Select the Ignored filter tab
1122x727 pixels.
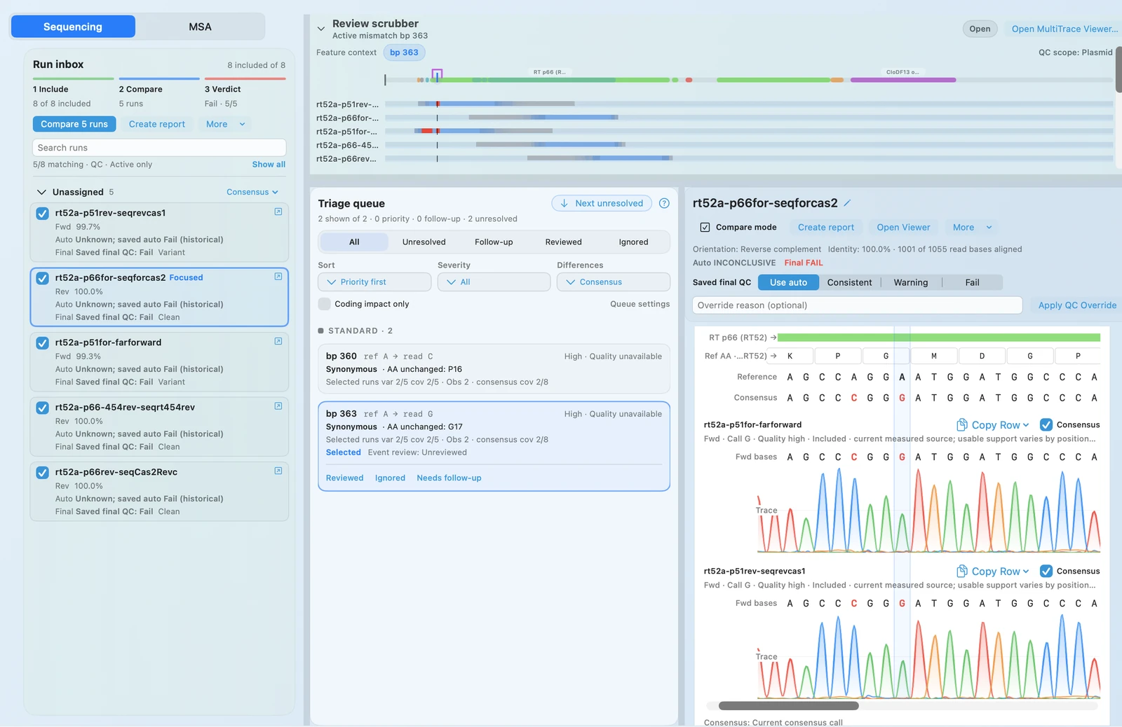coord(633,242)
